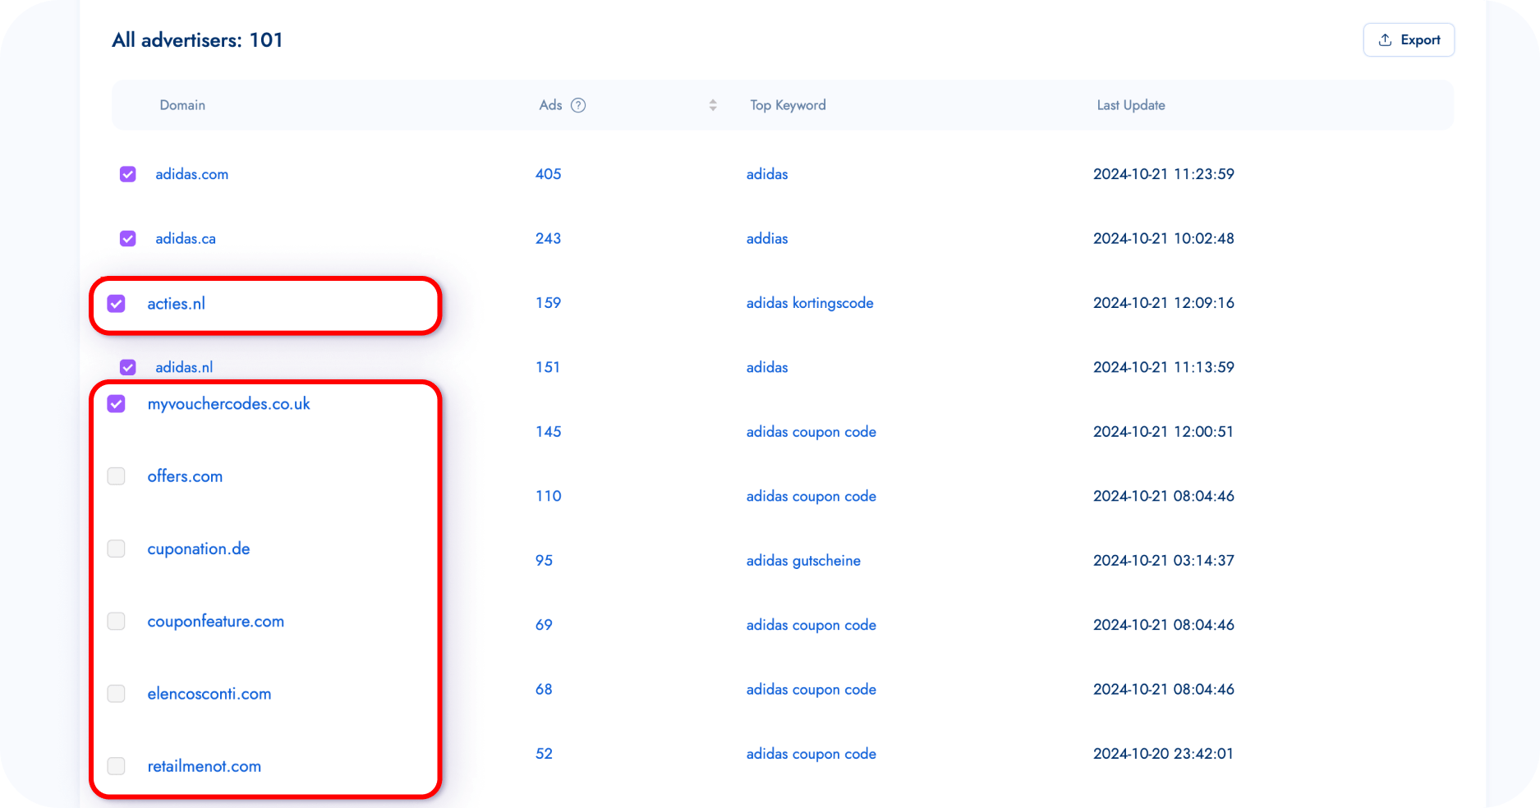The width and height of the screenshot is (1540, 808).
Task: Click the Export button
Action: 1409,40
